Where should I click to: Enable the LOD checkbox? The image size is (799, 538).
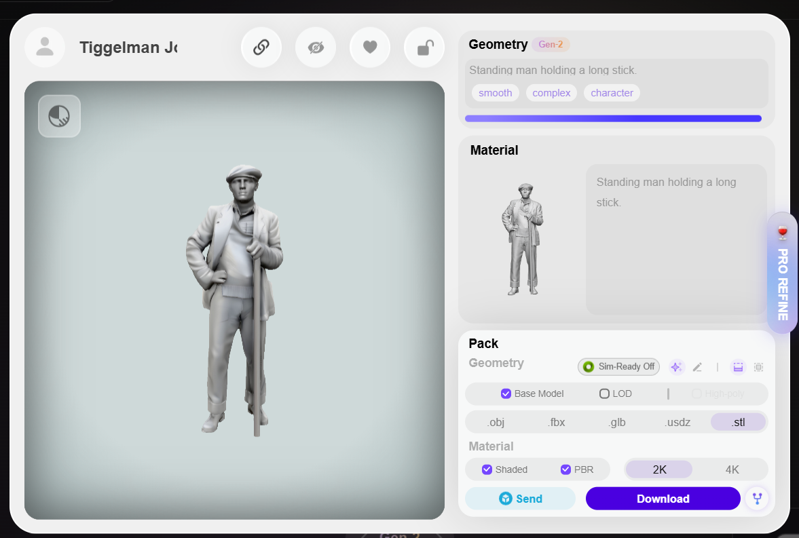(x=604, y=394)
